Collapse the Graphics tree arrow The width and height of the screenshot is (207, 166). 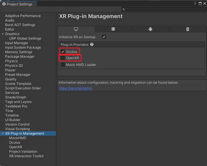(x=3, y=34)
